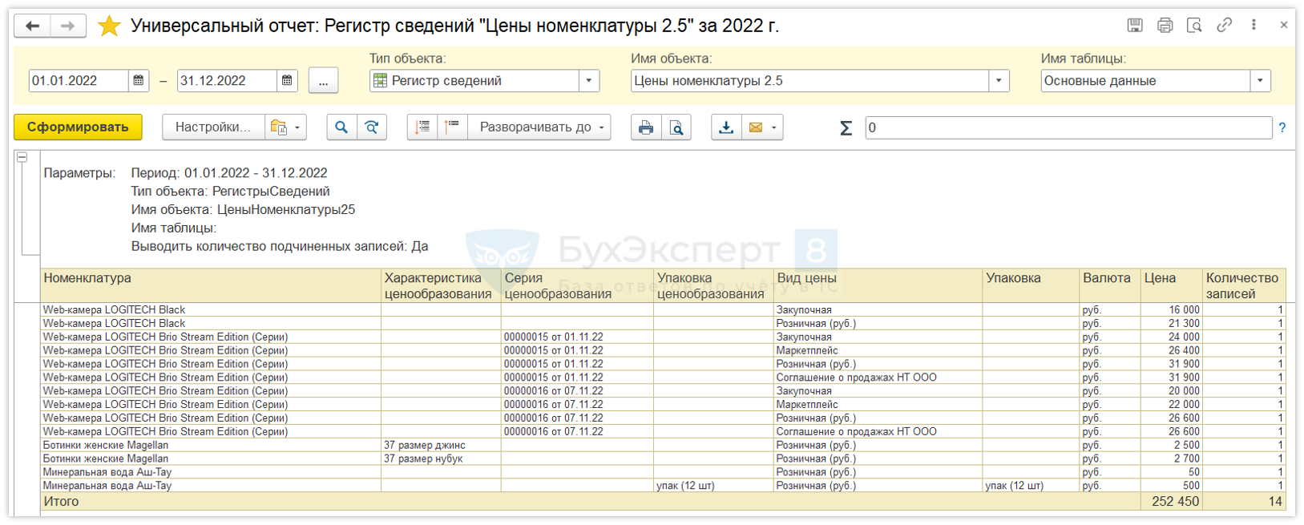This screenshot has height=525, width=1304.
Task: Click the Сформировать button
Action: click(x=78, y=127)
